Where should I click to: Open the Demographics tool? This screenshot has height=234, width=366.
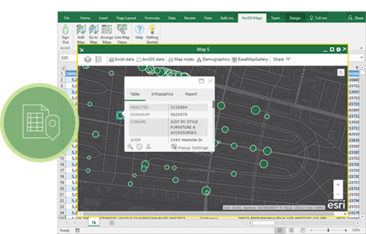213,60
